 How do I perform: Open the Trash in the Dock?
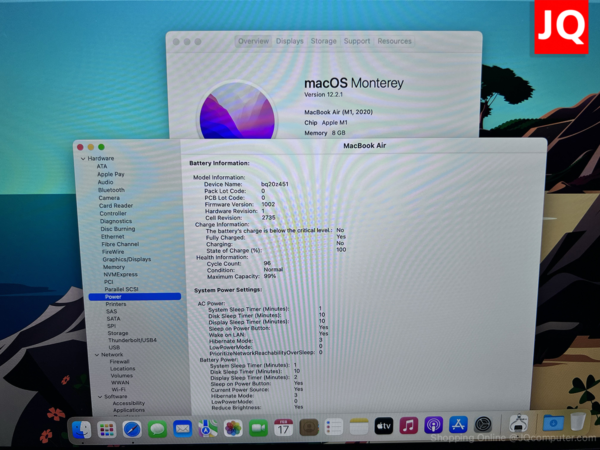(x=577, y=421)
